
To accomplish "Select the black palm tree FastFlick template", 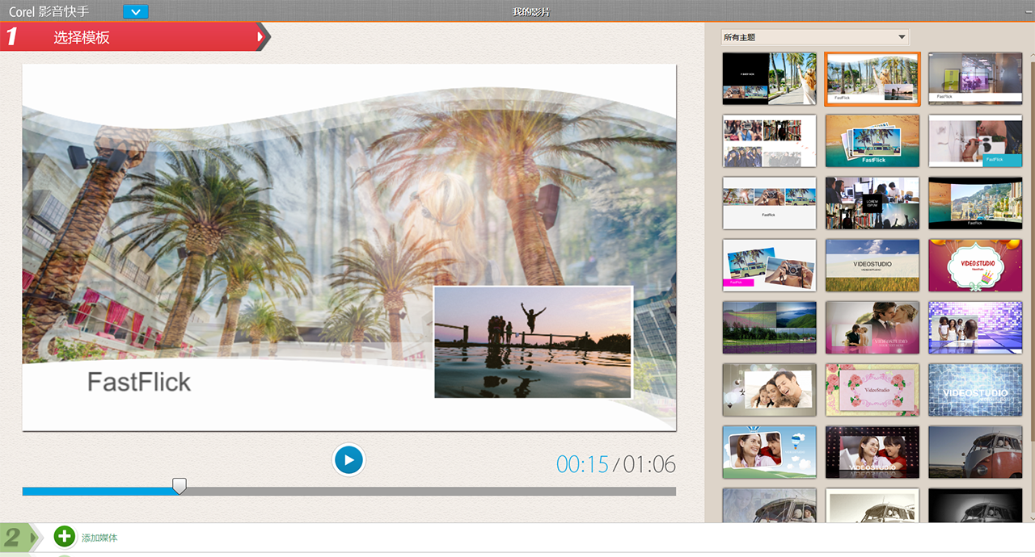I will tap(769, 79).
